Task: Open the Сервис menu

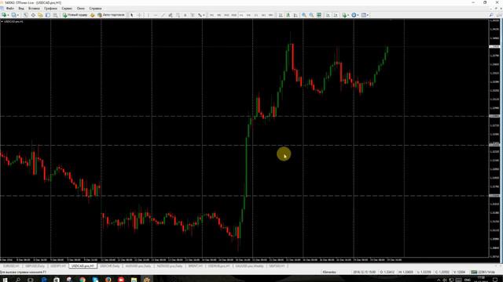Action: (x=67, y=9)
